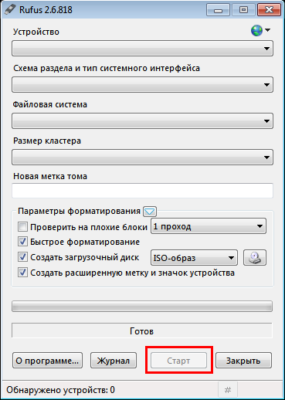Click the Новая метка тома input field
Image resolution: width=285 pixels, height=400 pixels.
pos(142,191)
